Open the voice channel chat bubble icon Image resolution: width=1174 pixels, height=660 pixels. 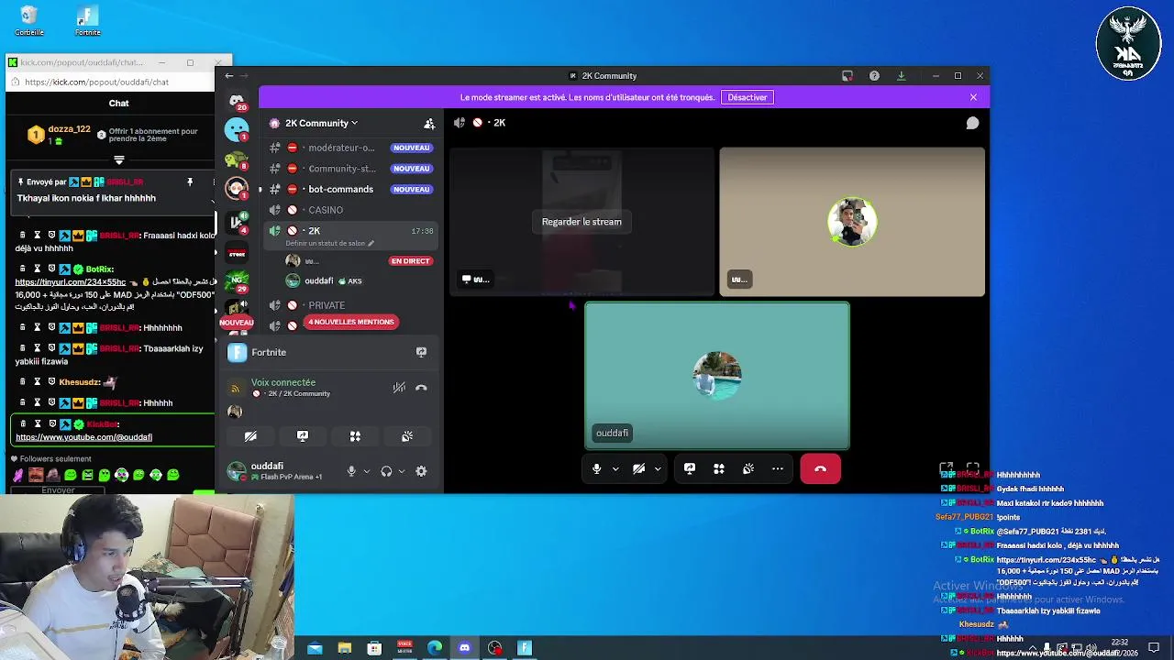[972, 123]
